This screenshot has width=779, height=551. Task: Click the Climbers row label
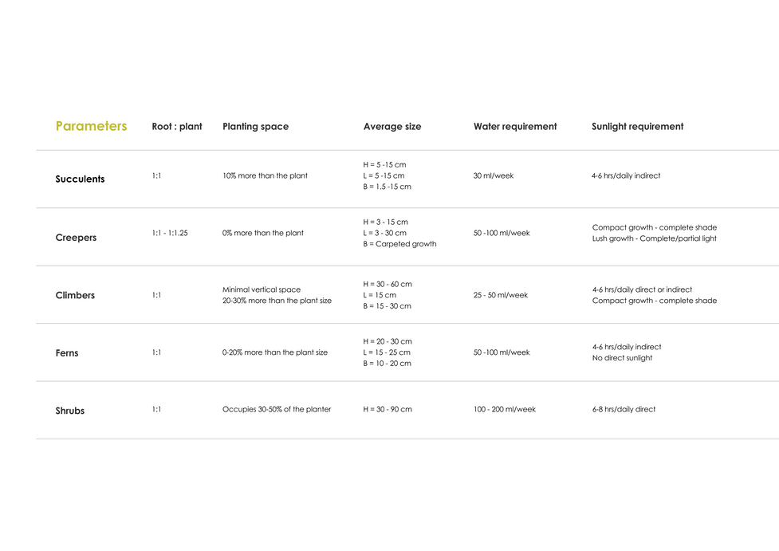click(x=75, y=295)
